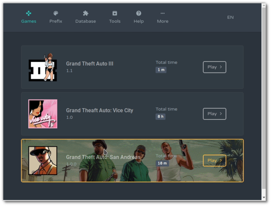Screen dimensions: 271x206
Task: Click the More three-dots icon
Action: [x=163, y=13]
